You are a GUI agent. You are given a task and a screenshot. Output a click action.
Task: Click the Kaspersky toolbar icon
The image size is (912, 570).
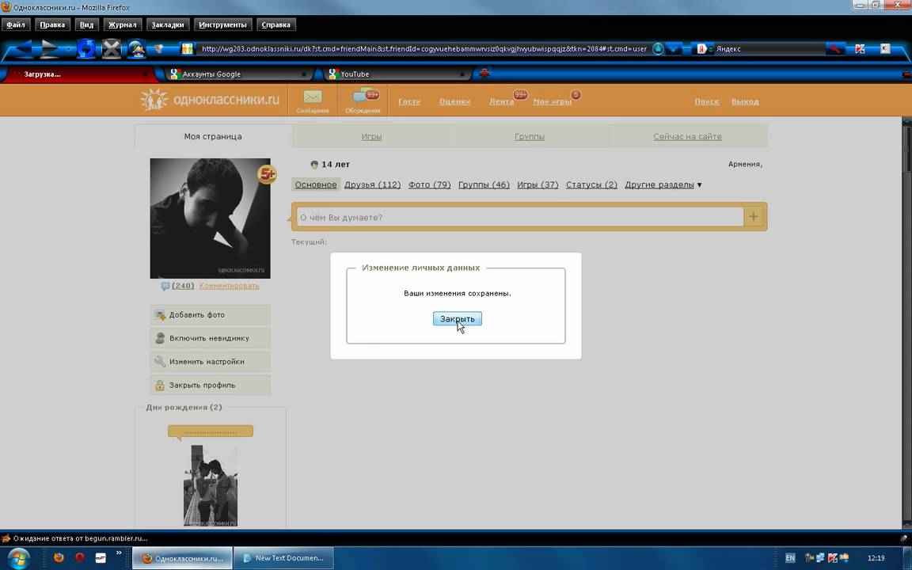click(860, 49)
